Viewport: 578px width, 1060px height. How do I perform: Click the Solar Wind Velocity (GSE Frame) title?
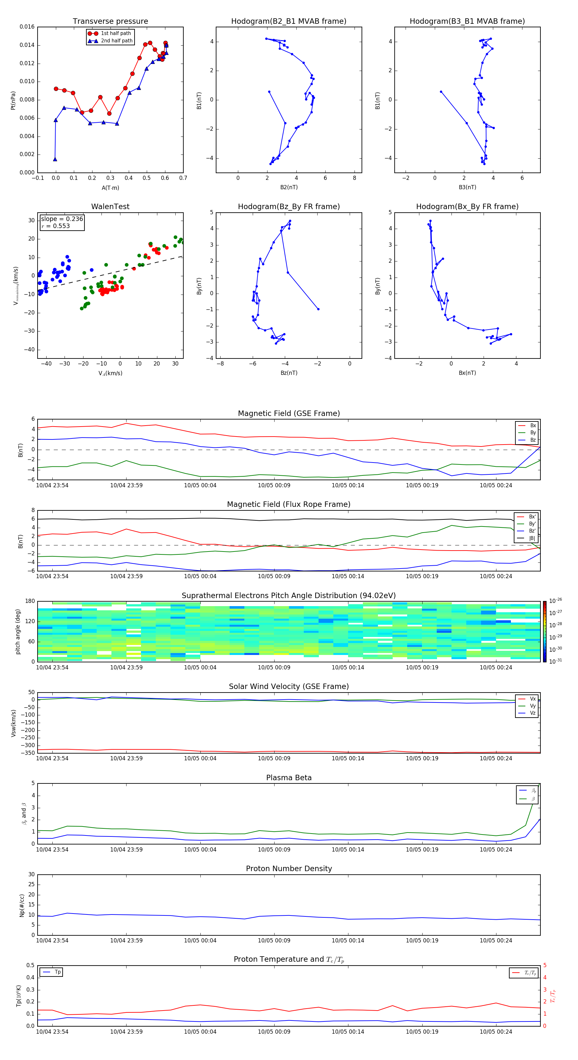pos(289,686)
